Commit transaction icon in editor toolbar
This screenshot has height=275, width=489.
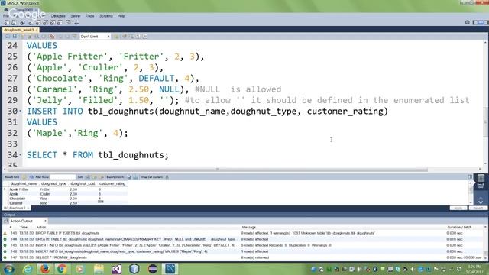[60, 37]
